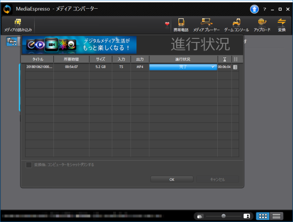Click the all-media filter icon
The height and width of the screenshot is (222, 293).
click(x=11, y=41)
